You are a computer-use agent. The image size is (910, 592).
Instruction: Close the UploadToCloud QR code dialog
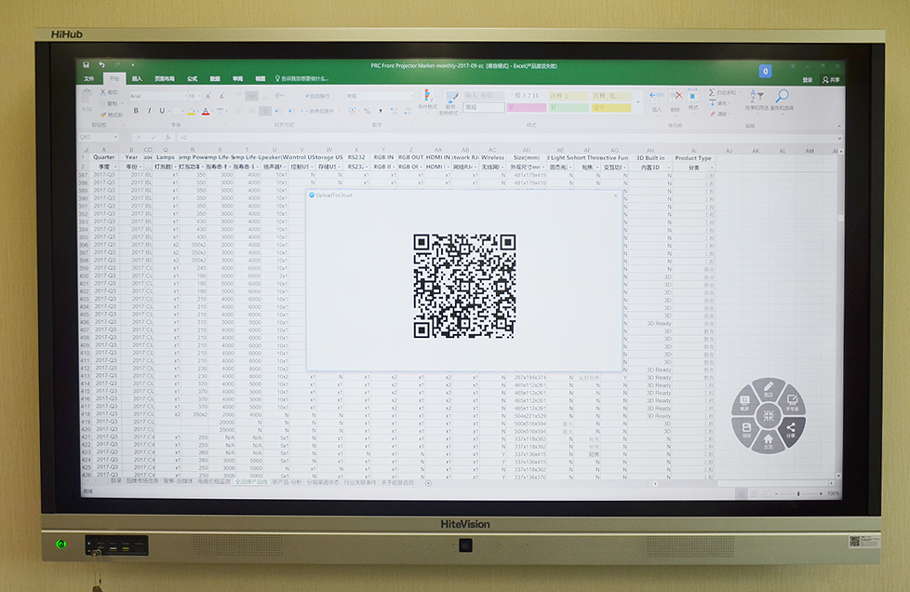pyautogui.click(x=615, y=195)
